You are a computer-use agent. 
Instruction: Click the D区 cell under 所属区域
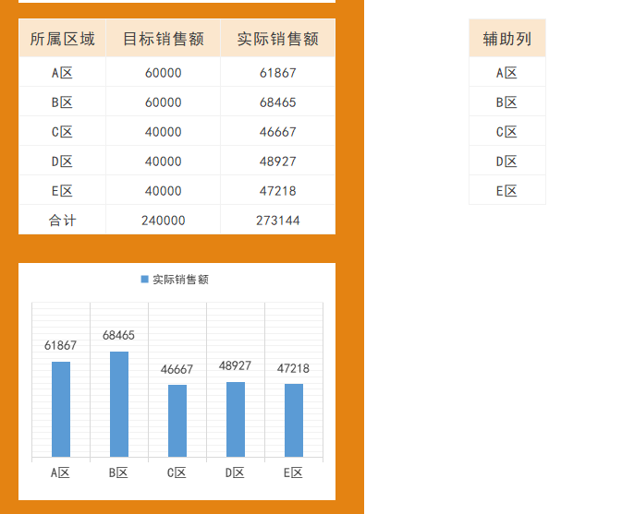pyautogui.click(x=62, y=161)
